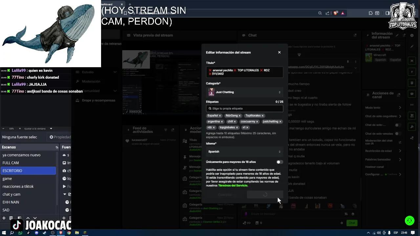Click the Título text field

244,72
